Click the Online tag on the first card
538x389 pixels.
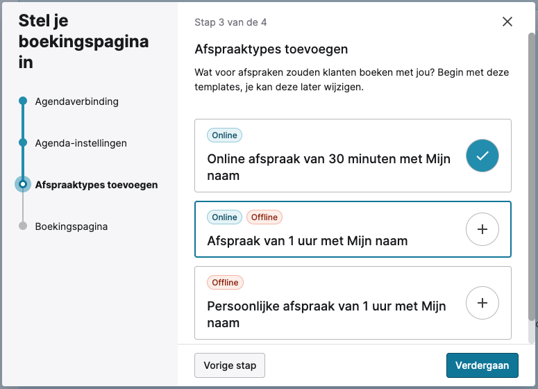[224, 135]
